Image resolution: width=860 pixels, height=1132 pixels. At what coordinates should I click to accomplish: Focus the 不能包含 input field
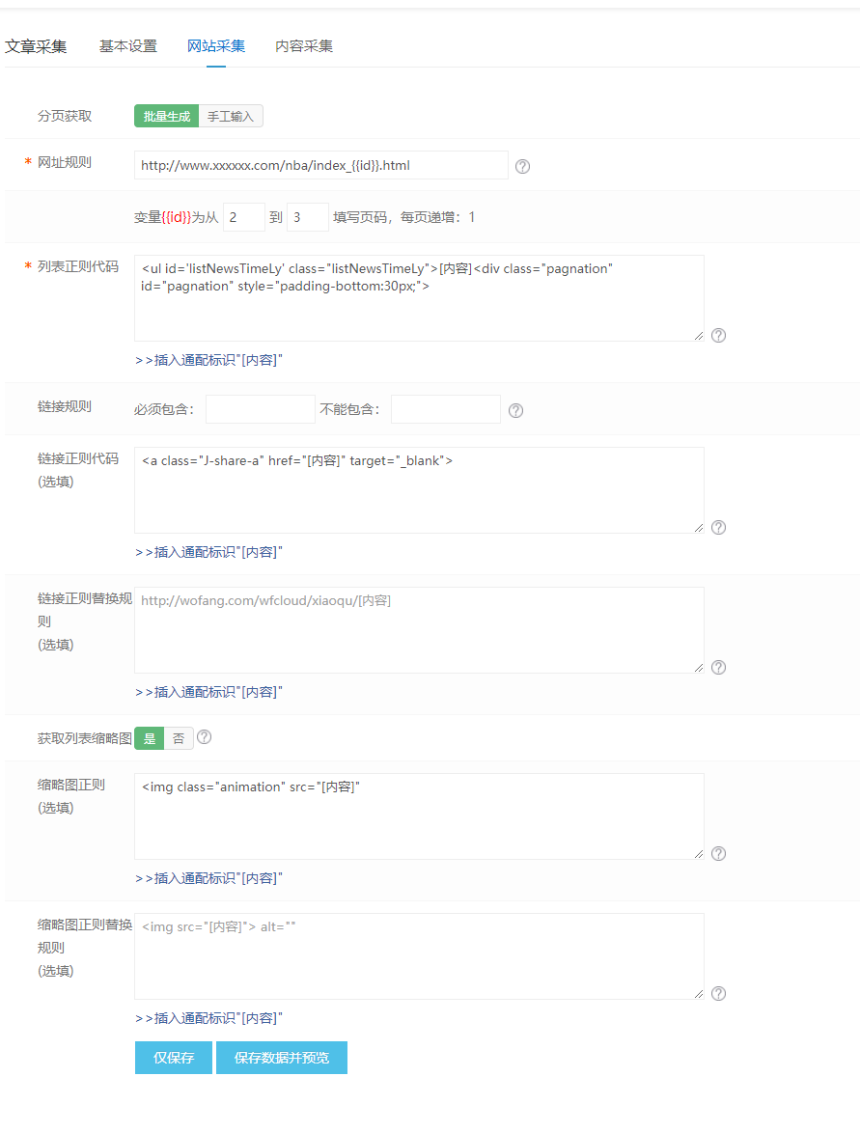pyautogui.click(x=446, y=409)
